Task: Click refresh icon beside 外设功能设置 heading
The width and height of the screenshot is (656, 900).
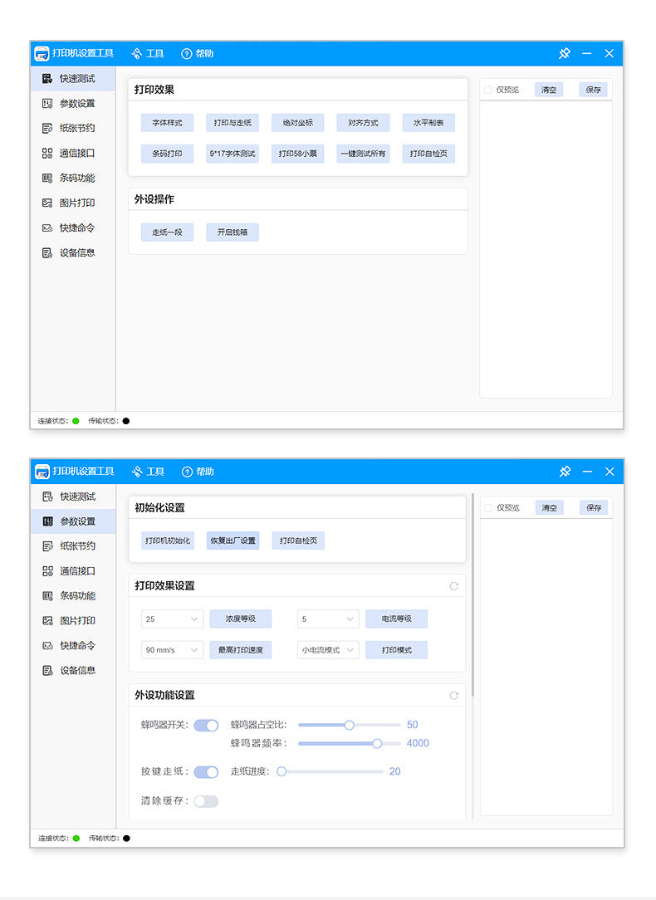Action: (454, 695)
